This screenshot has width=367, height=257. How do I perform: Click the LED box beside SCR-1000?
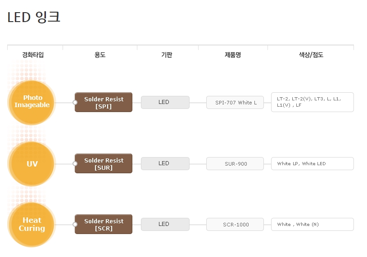tap(165, 224)
